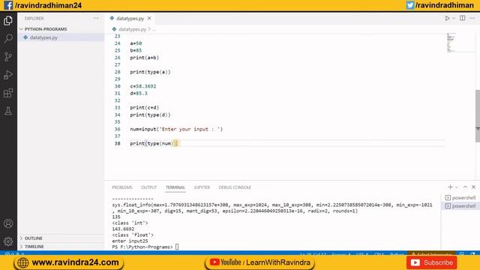Click code line 'd=85.3'

point(138,93)
